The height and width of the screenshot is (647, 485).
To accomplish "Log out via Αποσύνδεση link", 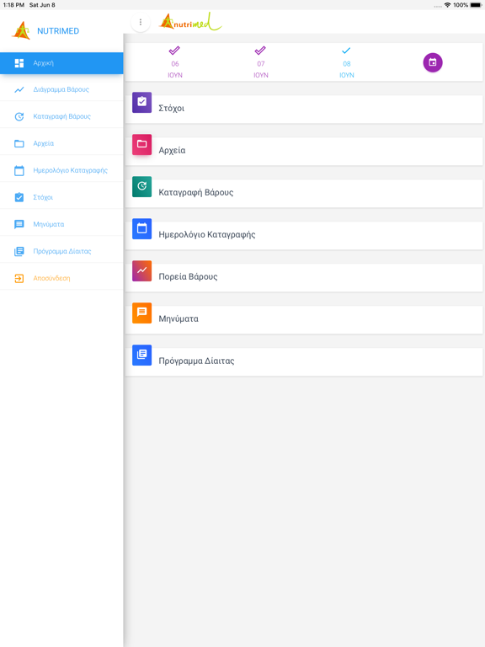I will (61, 278).
